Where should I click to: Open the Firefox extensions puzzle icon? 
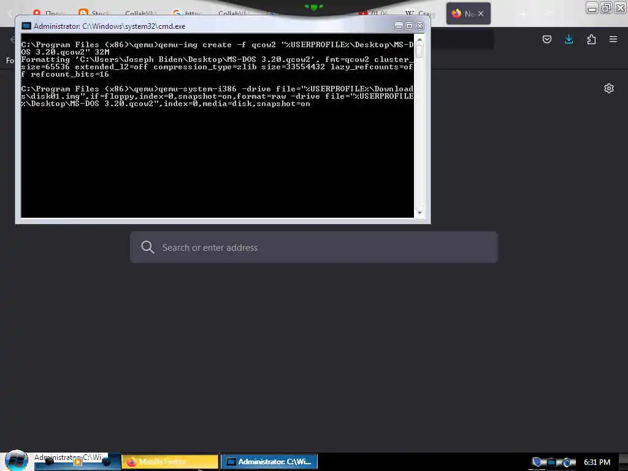click(591, 39)
